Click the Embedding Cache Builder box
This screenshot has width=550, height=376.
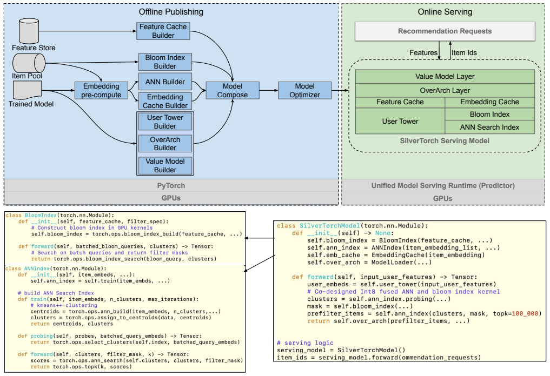165,101
